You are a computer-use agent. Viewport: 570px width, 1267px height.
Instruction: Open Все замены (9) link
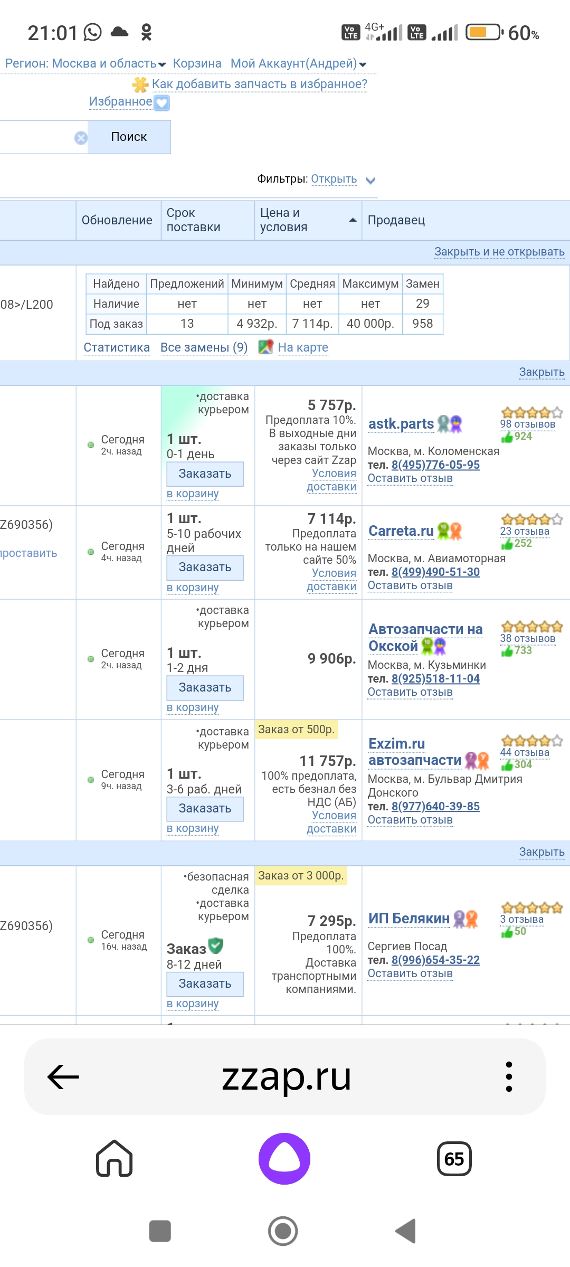tap(204, 347)
